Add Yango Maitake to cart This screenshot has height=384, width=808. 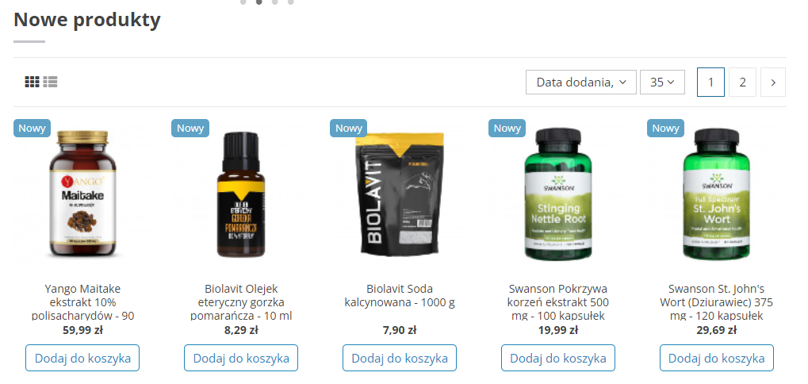(82, 358)
